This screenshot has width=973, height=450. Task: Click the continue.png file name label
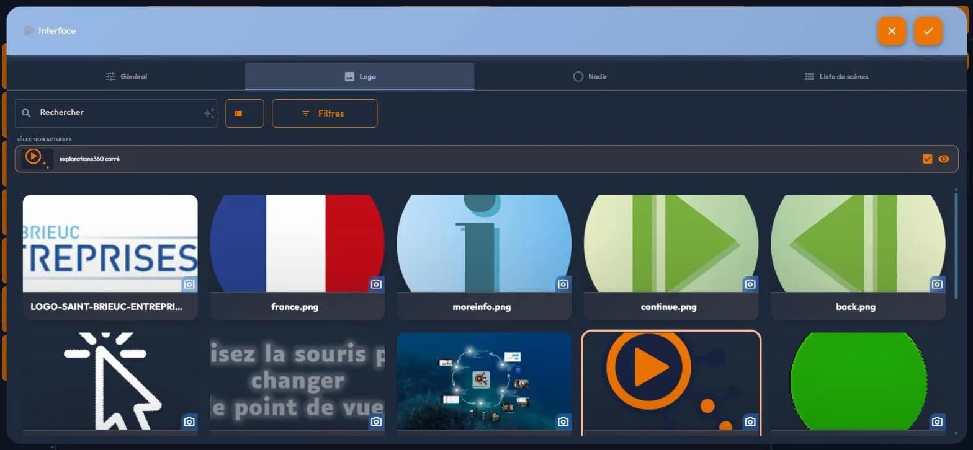pyautogui.click(x=668, y=307)
